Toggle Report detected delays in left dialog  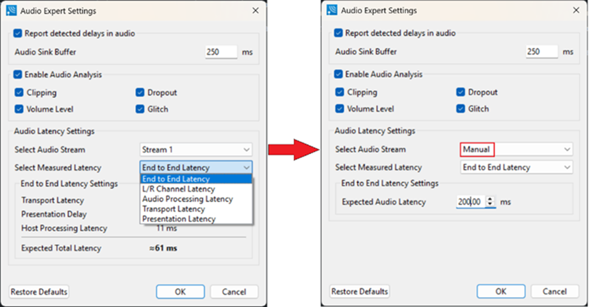(18, 33)
